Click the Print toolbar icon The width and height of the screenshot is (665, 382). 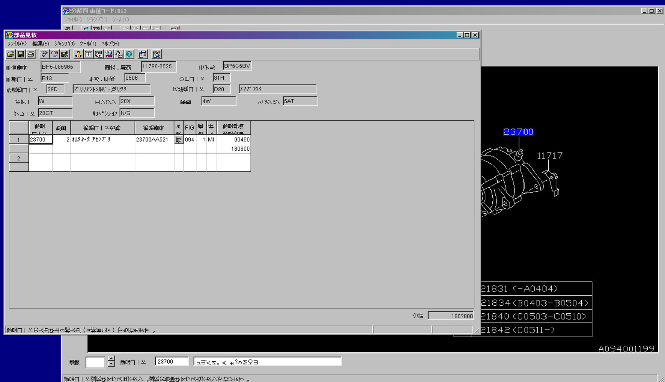tap(31, 54)
